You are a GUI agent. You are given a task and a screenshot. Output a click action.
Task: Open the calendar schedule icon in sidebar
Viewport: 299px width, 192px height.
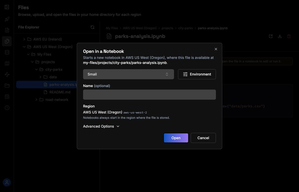(7, 97)
